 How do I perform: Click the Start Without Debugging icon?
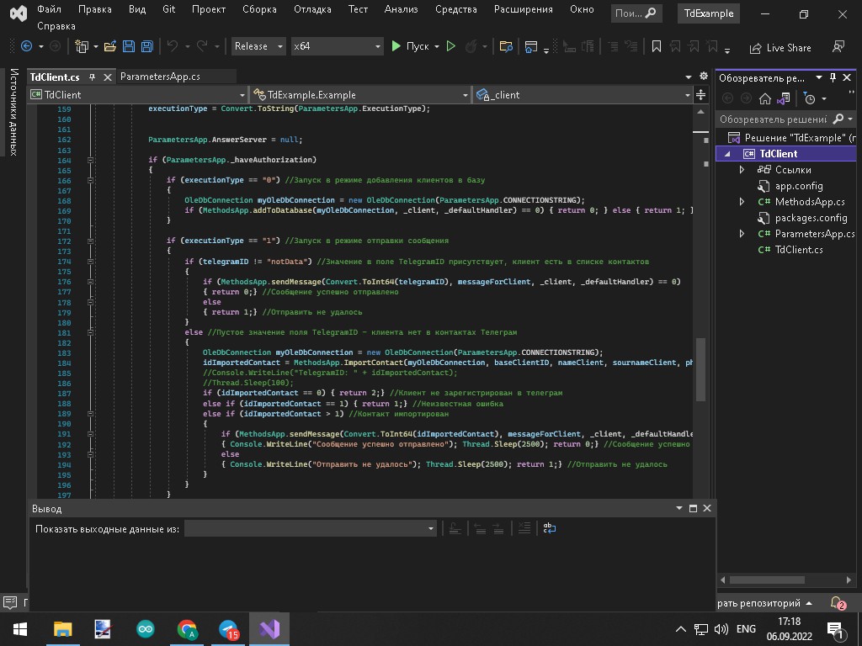(x=451, y=47)
